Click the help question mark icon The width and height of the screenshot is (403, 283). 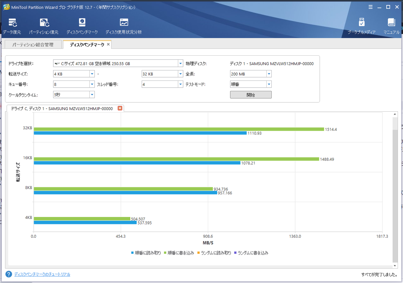click(x=9, y=274)
